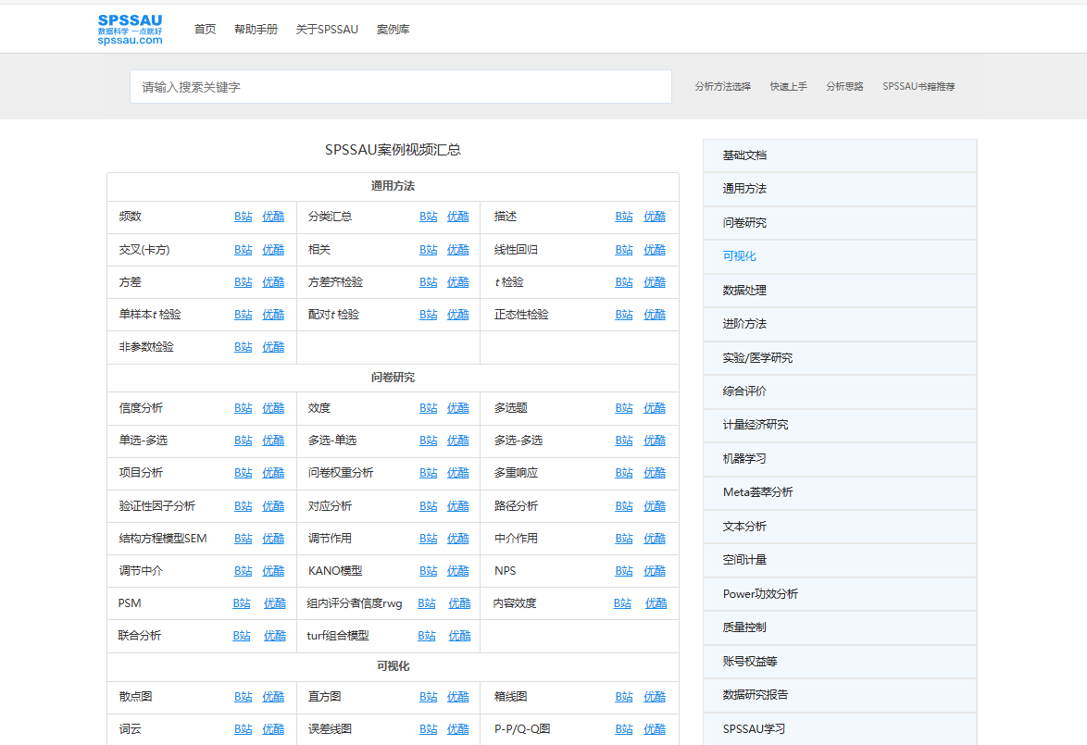Open the 帮助手册 menu item

coord(256,30)
